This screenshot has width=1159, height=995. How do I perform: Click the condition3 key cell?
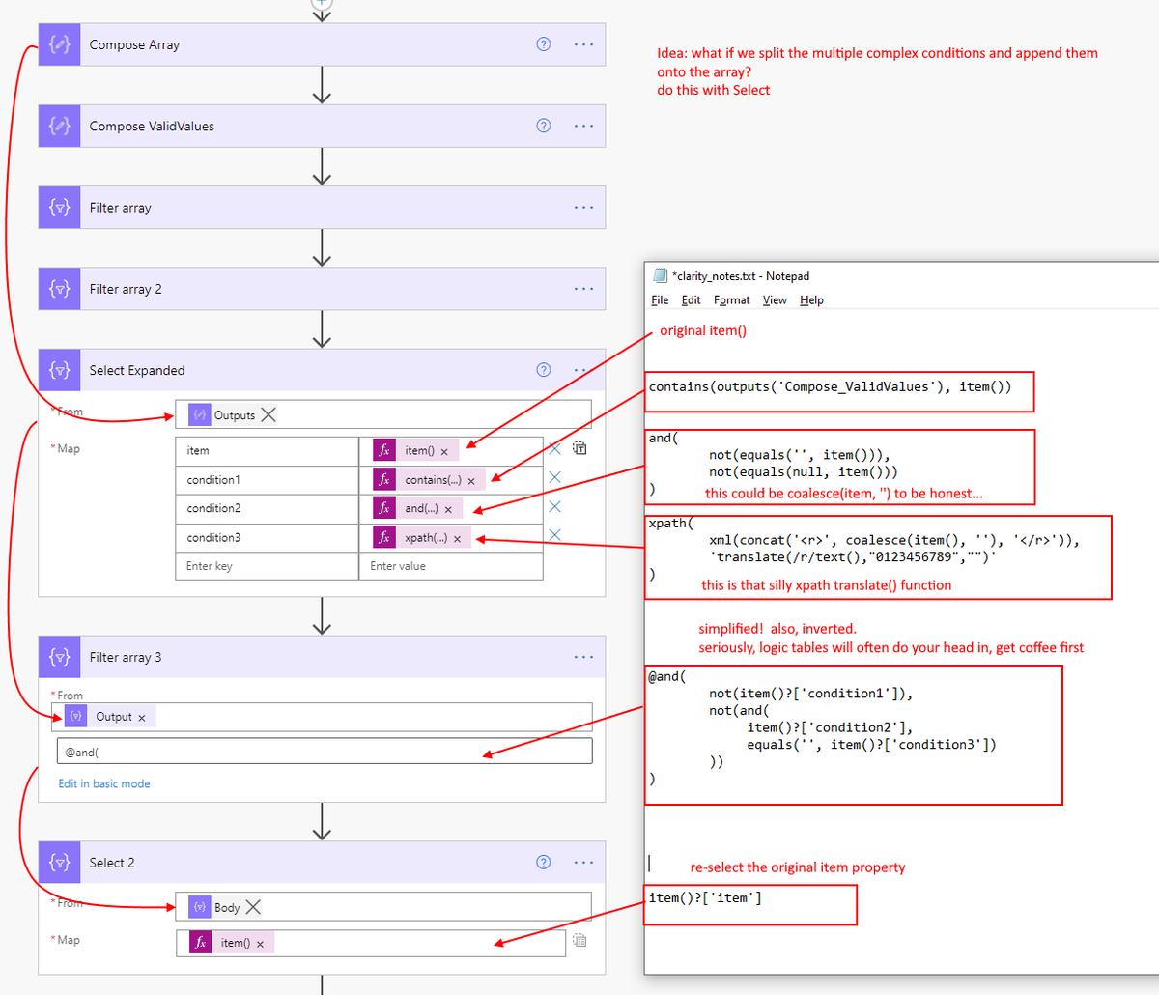point(268,537)
